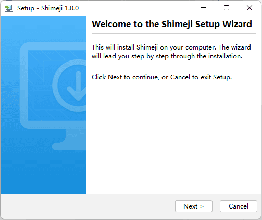Image resolution: width=262 pixels, height=220 pixels.
Task: Select the 'Setup - Shimeji 1.0.0' title text
Action: coord(48,8)
